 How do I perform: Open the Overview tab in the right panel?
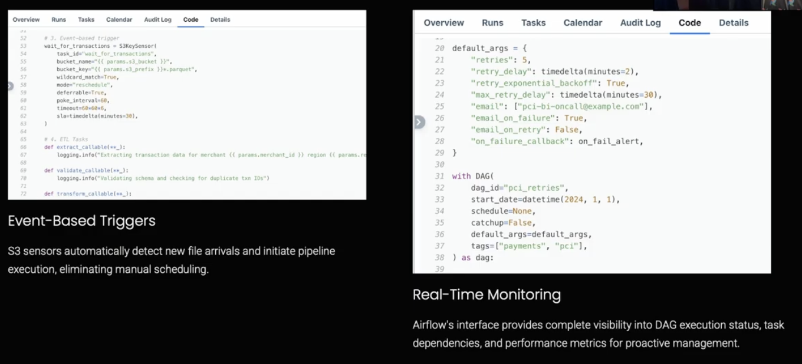[x=443, y=23]
